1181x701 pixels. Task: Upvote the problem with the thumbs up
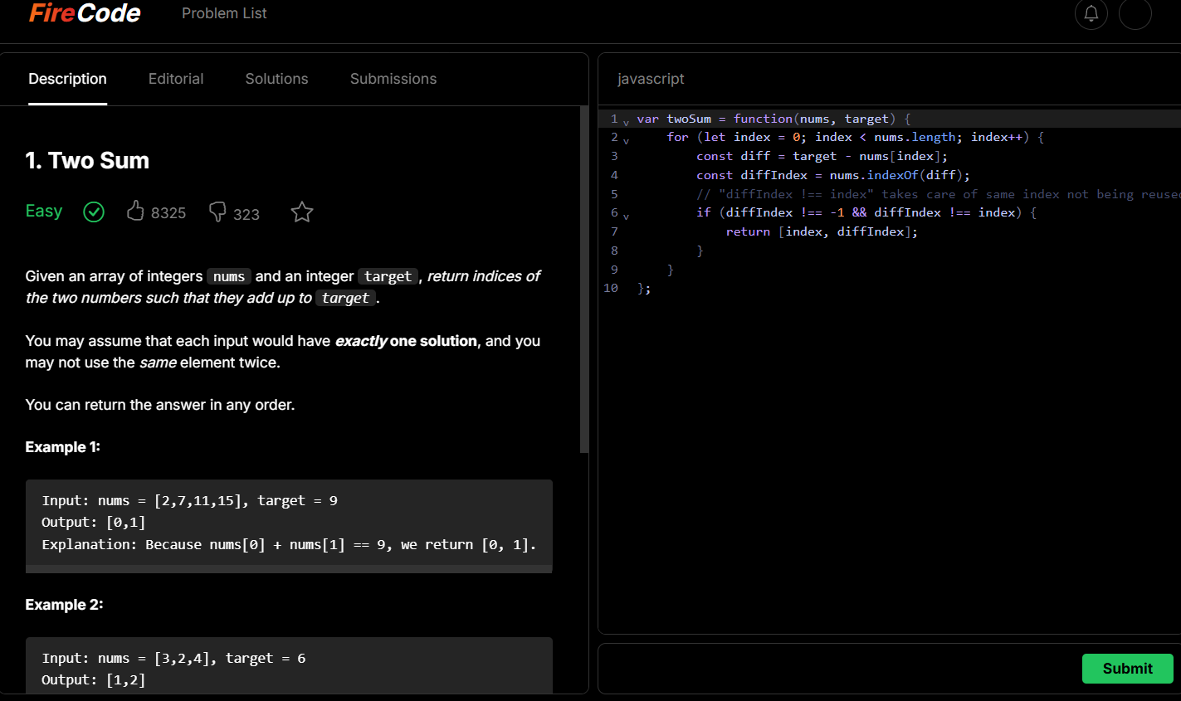[x=135, y=211]
